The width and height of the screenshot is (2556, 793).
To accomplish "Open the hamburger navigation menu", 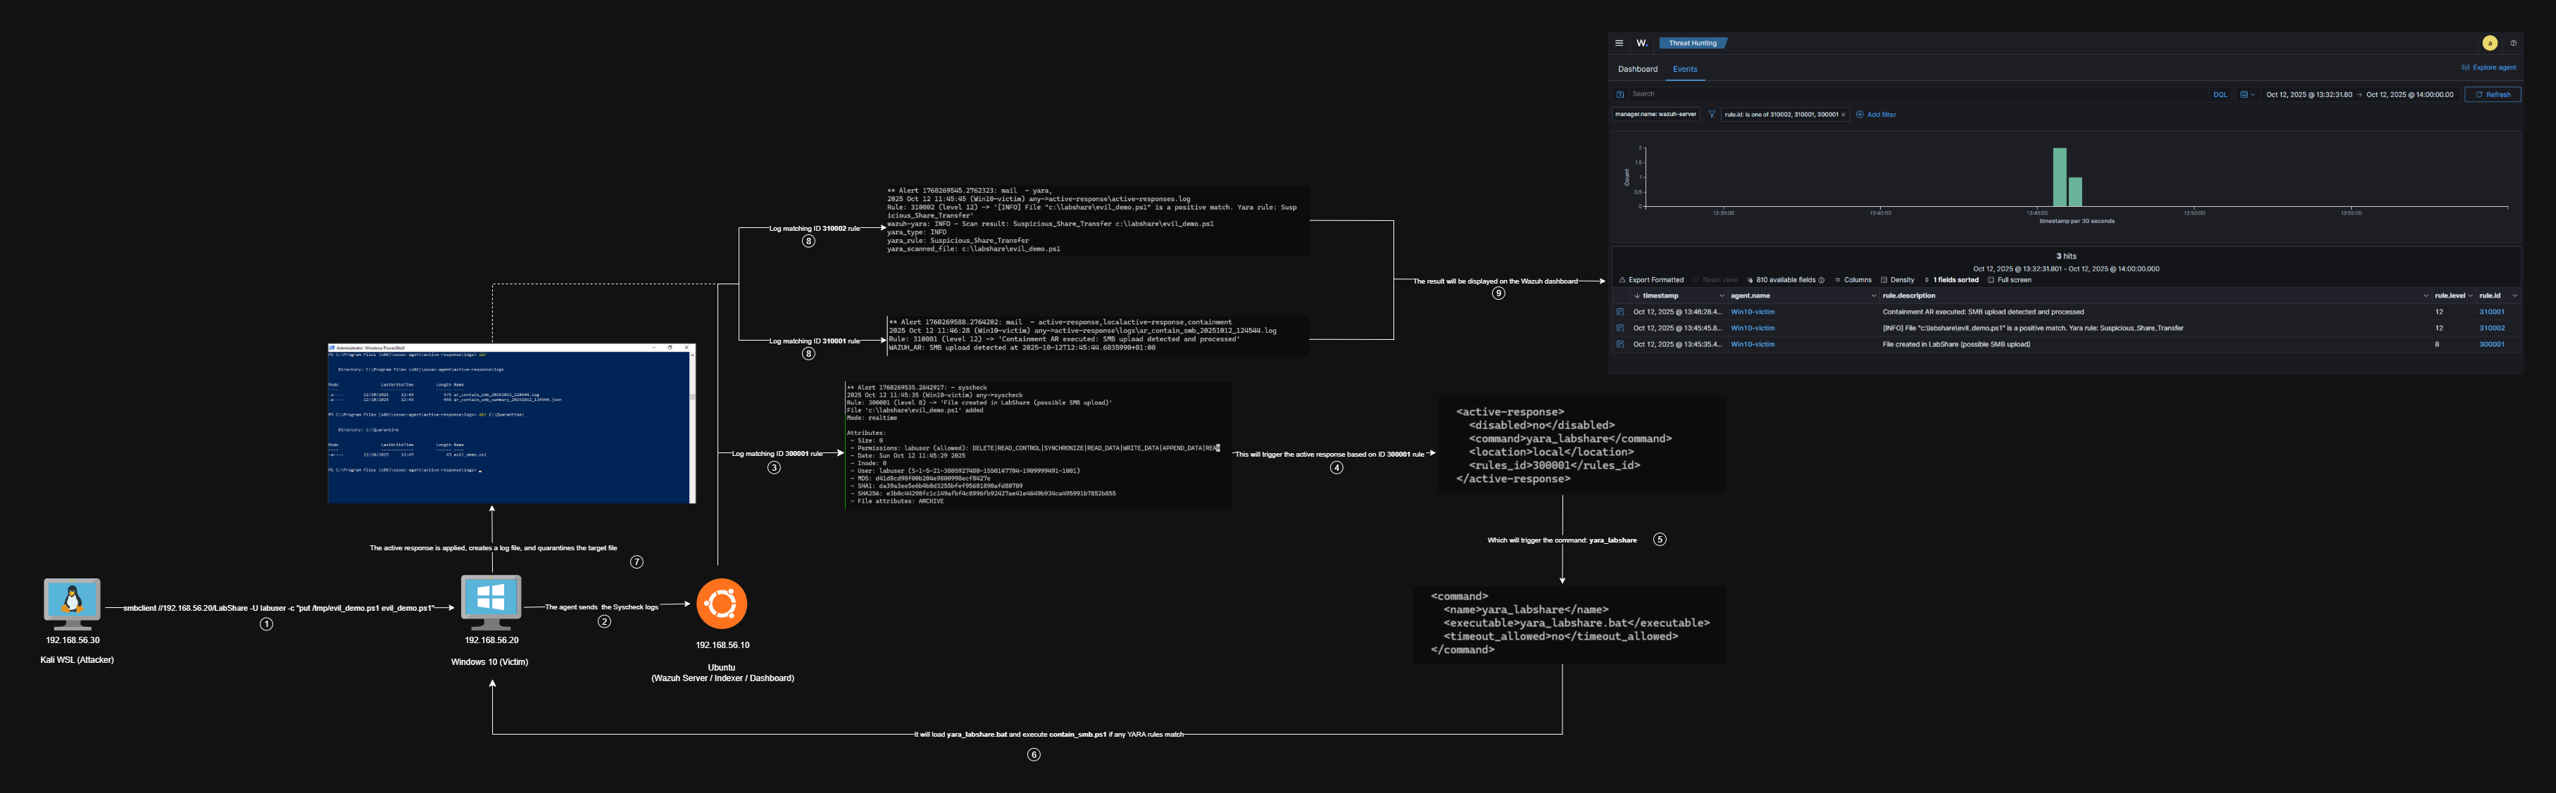I will pos(1620,43).
